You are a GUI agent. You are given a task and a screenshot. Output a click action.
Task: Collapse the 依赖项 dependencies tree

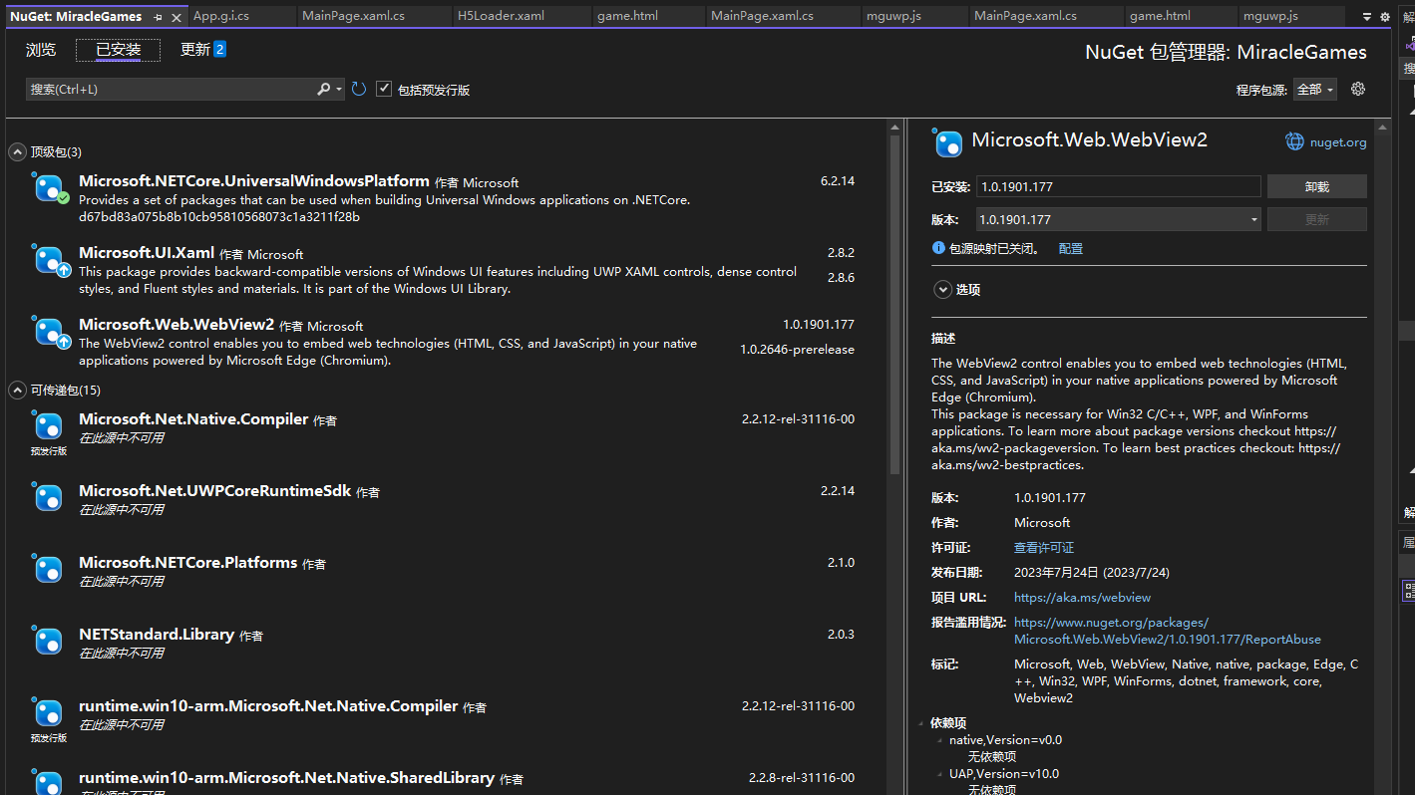(921, 723)
